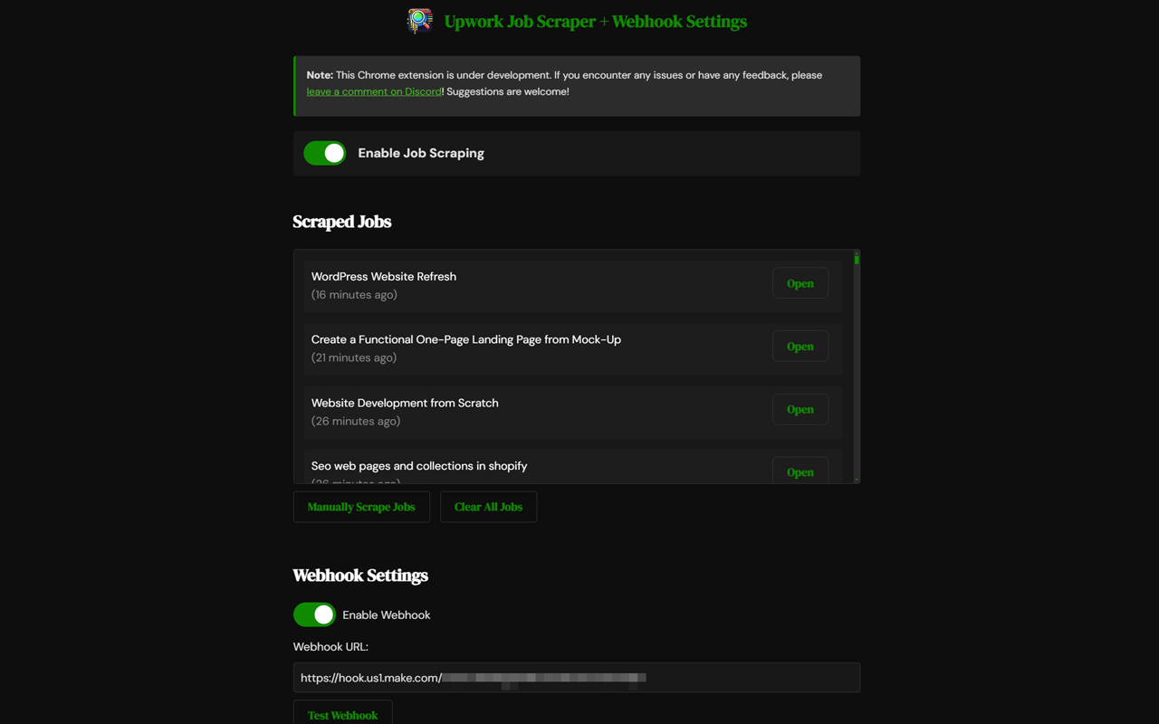
Task: Click the 'Webhook Settings' heading
Action: 360,576
